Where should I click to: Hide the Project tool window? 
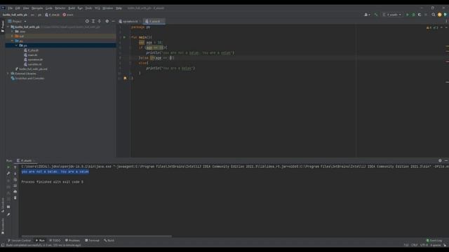(x=114, y=21)
